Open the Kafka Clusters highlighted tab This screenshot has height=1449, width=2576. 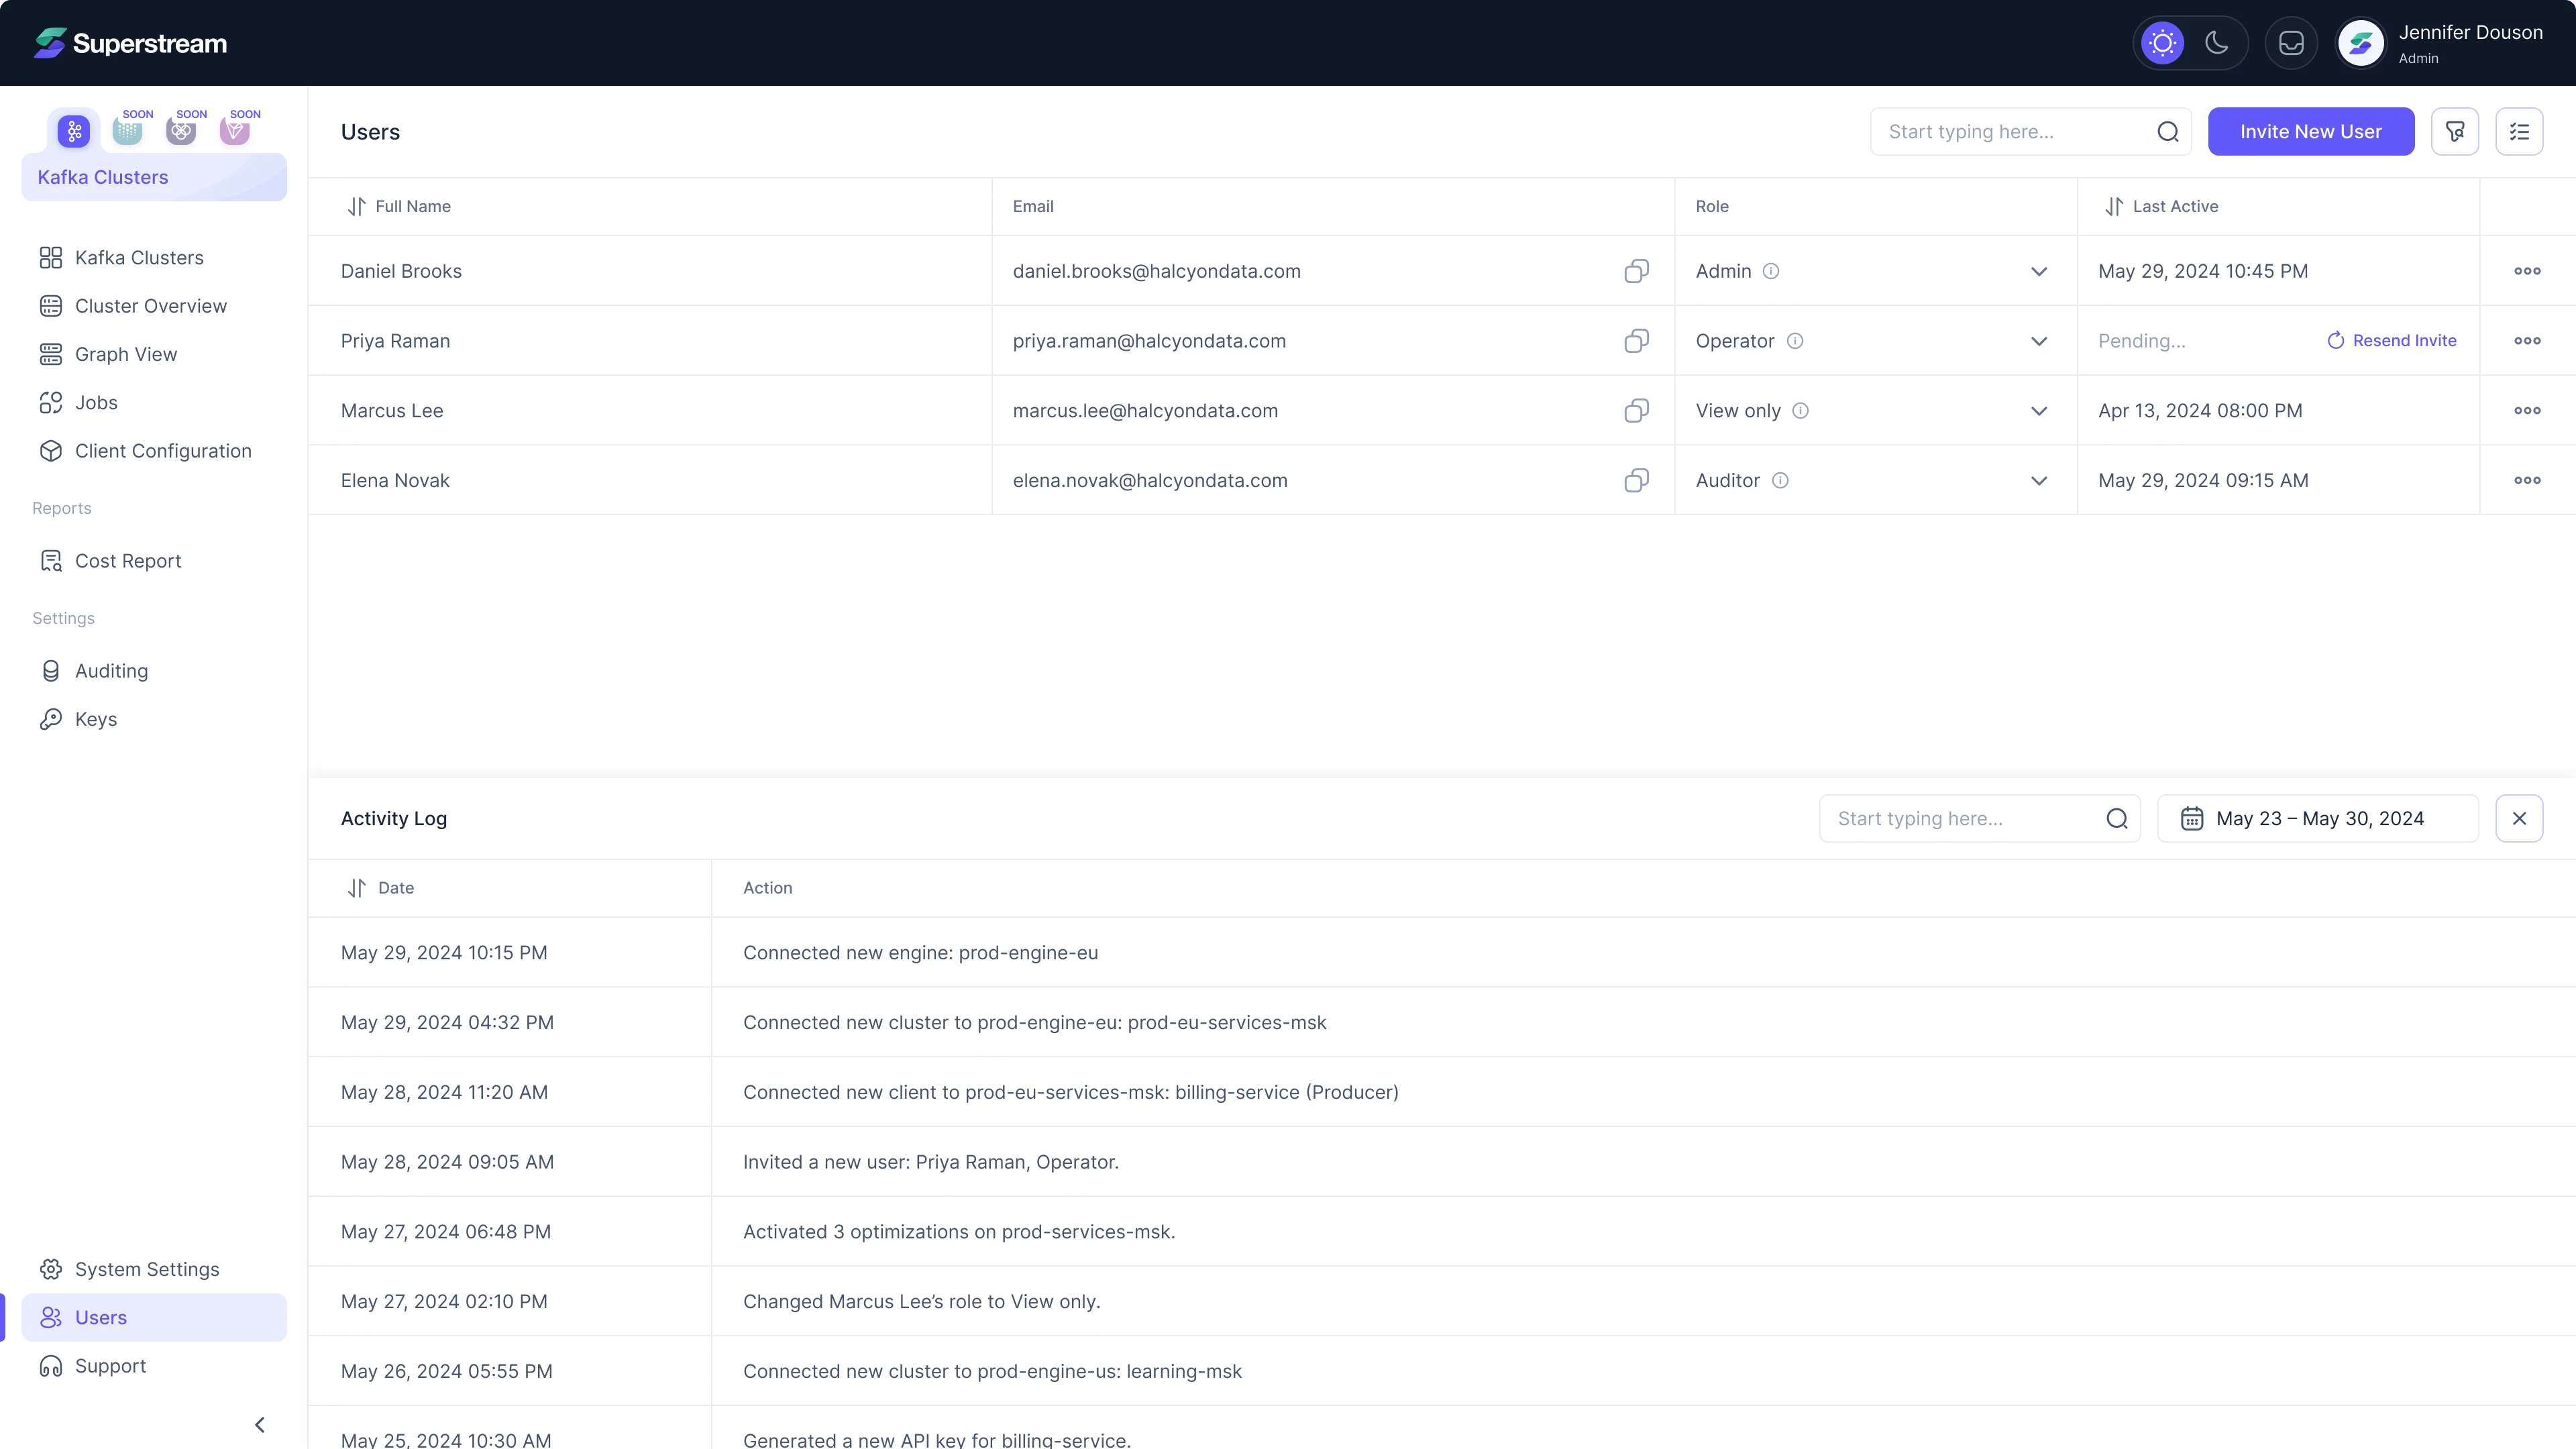[x=154, y=177]
